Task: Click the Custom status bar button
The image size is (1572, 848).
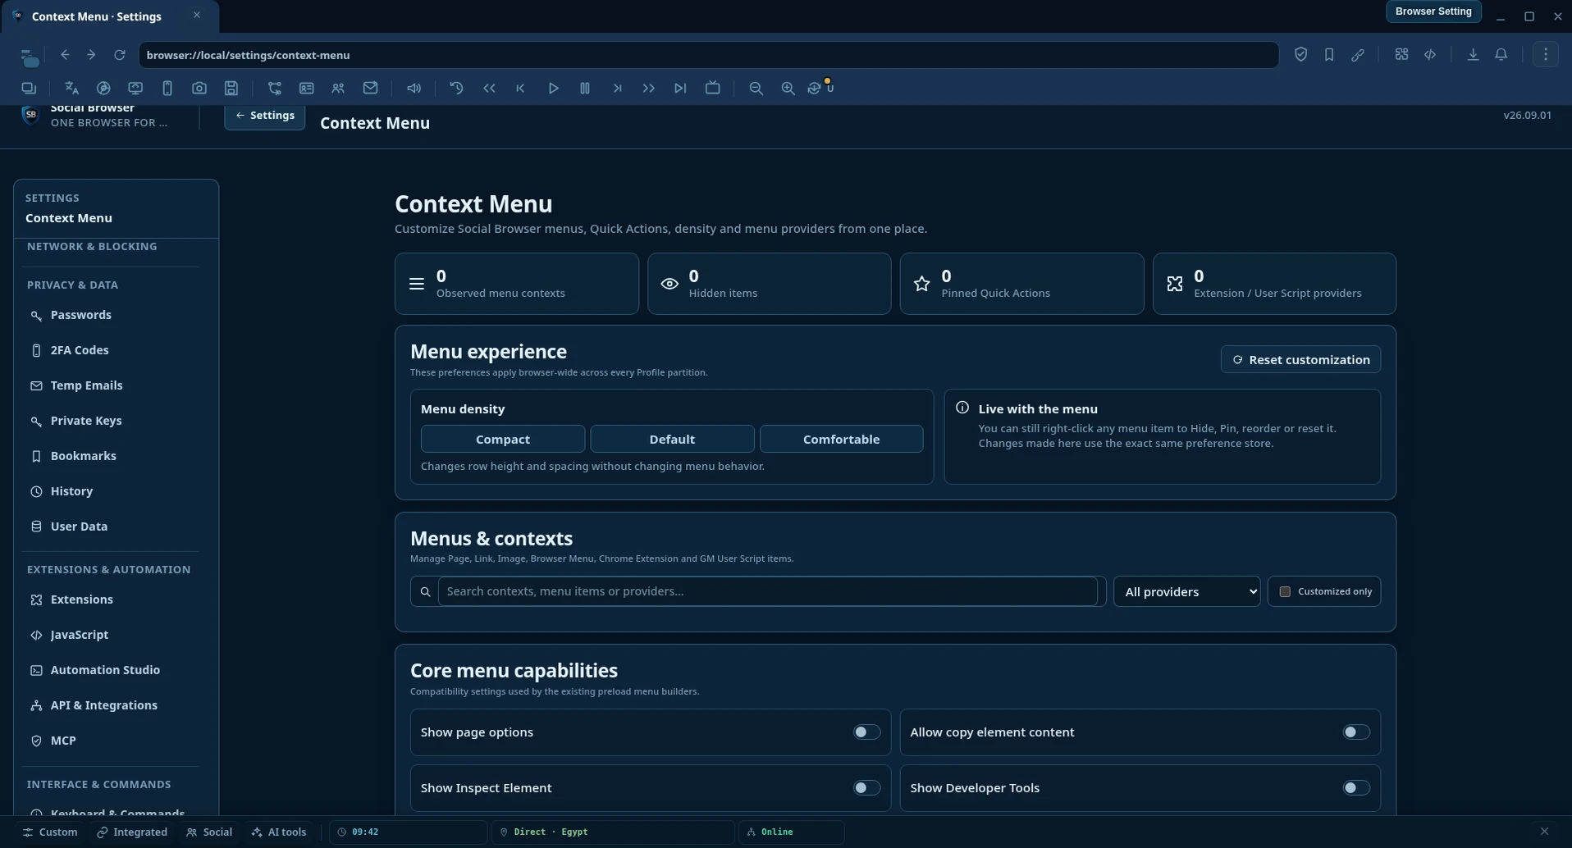Action: point(50,832)
